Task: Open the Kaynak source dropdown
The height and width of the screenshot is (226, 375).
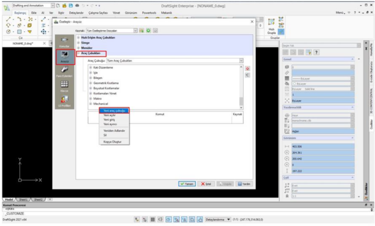Action: (136, 30)
